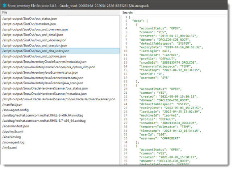
Task: Click the Snow snowflake app icon
Action: point(4,6)
